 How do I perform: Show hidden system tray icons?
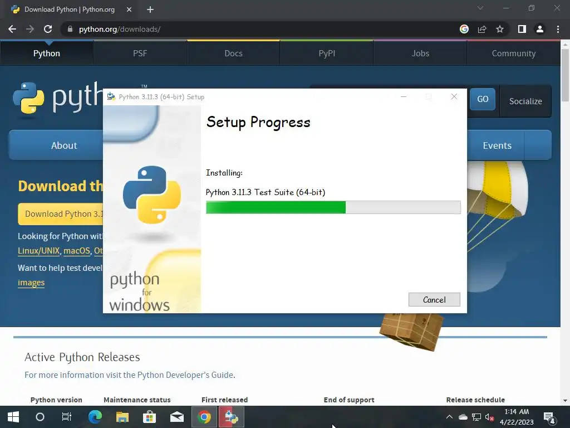coord(449,417)
